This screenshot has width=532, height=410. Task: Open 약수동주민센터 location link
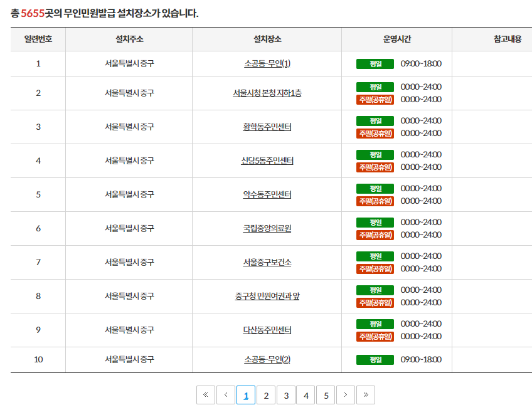tap(267, 195)
